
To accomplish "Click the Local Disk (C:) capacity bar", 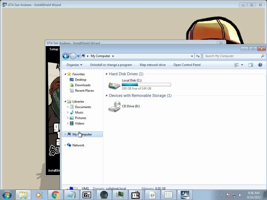I will click(x=146, y=85).
